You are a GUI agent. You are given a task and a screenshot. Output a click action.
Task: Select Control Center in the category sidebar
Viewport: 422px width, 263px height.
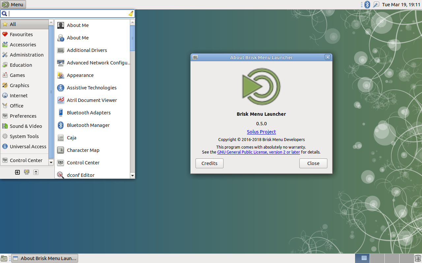(x=24, y=160)
